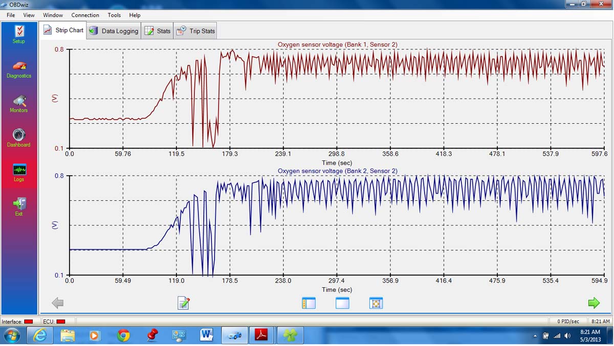Screen dimensions: 614x346
Task: Open the File menu
Action: tap(11, 15)
